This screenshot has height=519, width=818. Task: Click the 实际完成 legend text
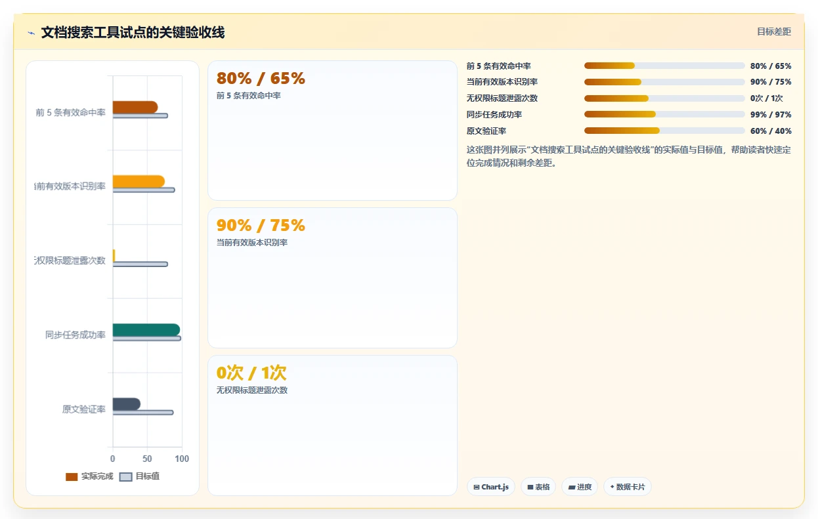click(x=97, y=476)
